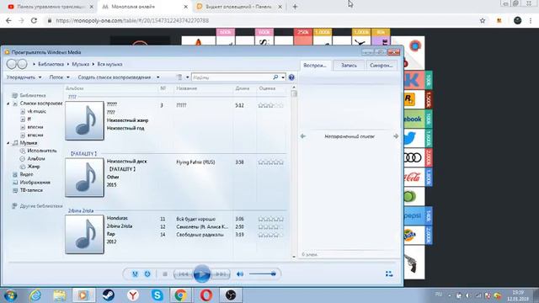Open OBS Studio from the taskbar
The image size is (539, 303).
point(231,295)
